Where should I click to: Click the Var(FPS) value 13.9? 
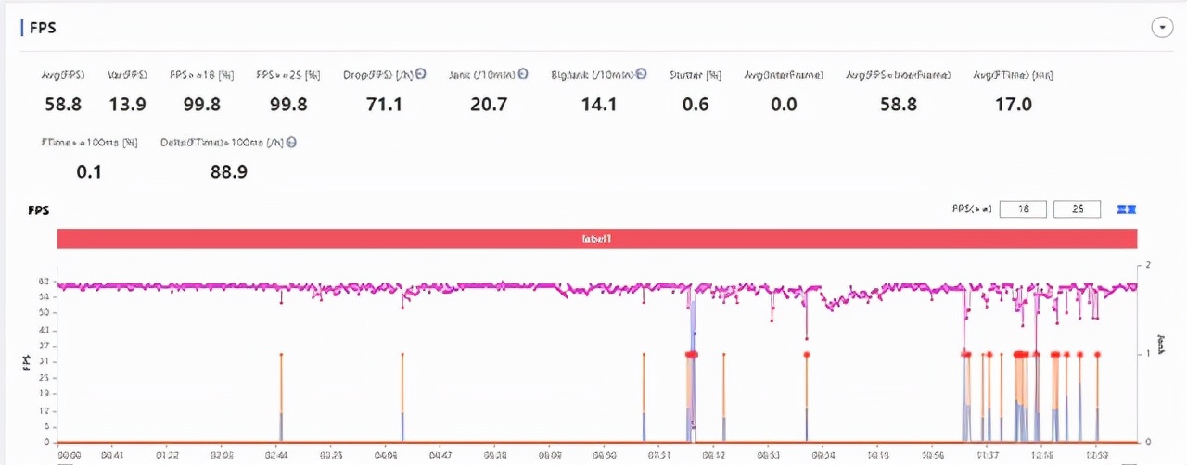127,105
